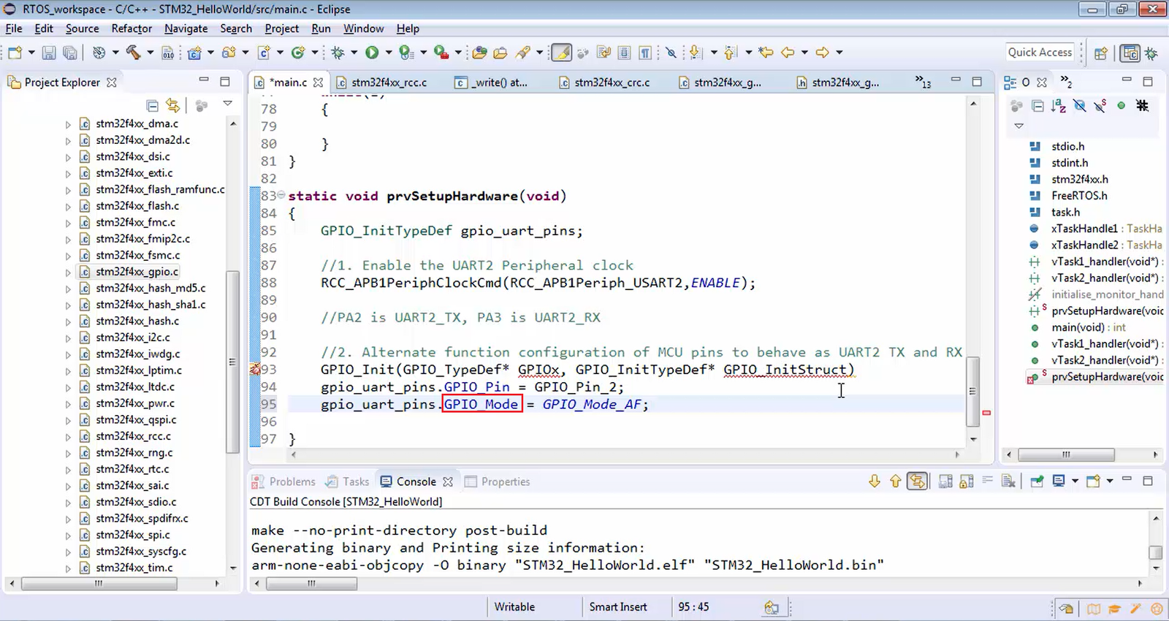Image resolution: width=1169 pixels, height=621 pixels.
Task: Click the Show Previous Console up arrow
Action: pos(896,481)
